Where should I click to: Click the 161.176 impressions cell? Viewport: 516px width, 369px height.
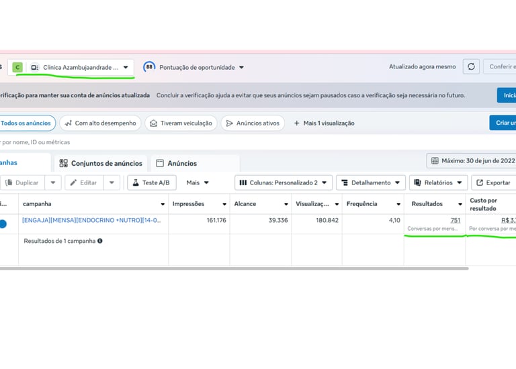(x=199, y=224)
